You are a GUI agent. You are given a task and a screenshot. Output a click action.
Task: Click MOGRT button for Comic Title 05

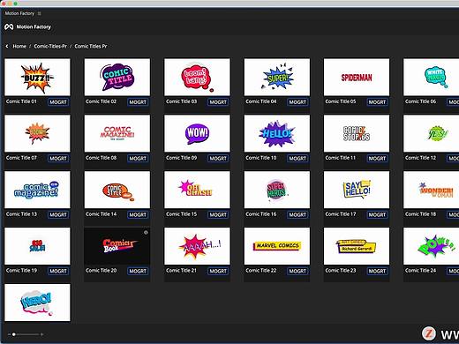click(x=377, y=102)
